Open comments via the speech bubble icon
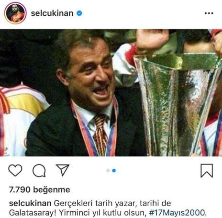The image size is (222, 218). [x=39, y=171]
